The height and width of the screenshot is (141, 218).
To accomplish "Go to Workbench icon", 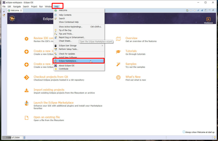I will point(208,20).
